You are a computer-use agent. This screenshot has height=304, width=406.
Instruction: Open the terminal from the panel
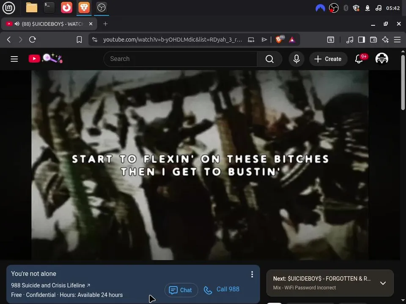pyautogui.click(x=49, y=8)
